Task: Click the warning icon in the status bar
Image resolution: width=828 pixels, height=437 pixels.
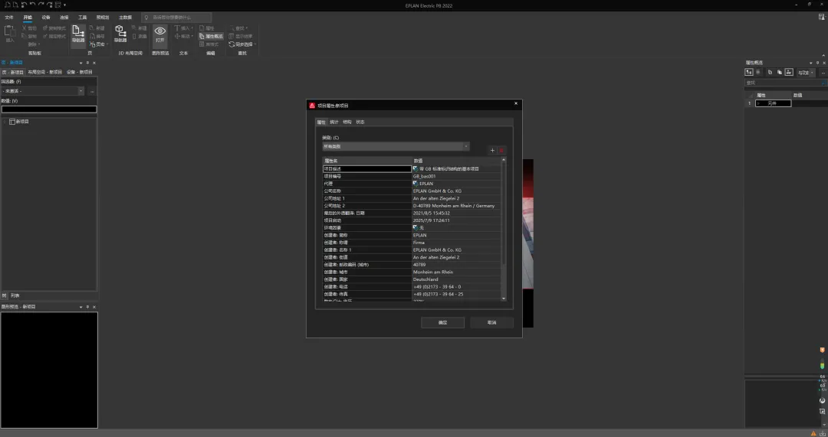Action: coord(813,433)
